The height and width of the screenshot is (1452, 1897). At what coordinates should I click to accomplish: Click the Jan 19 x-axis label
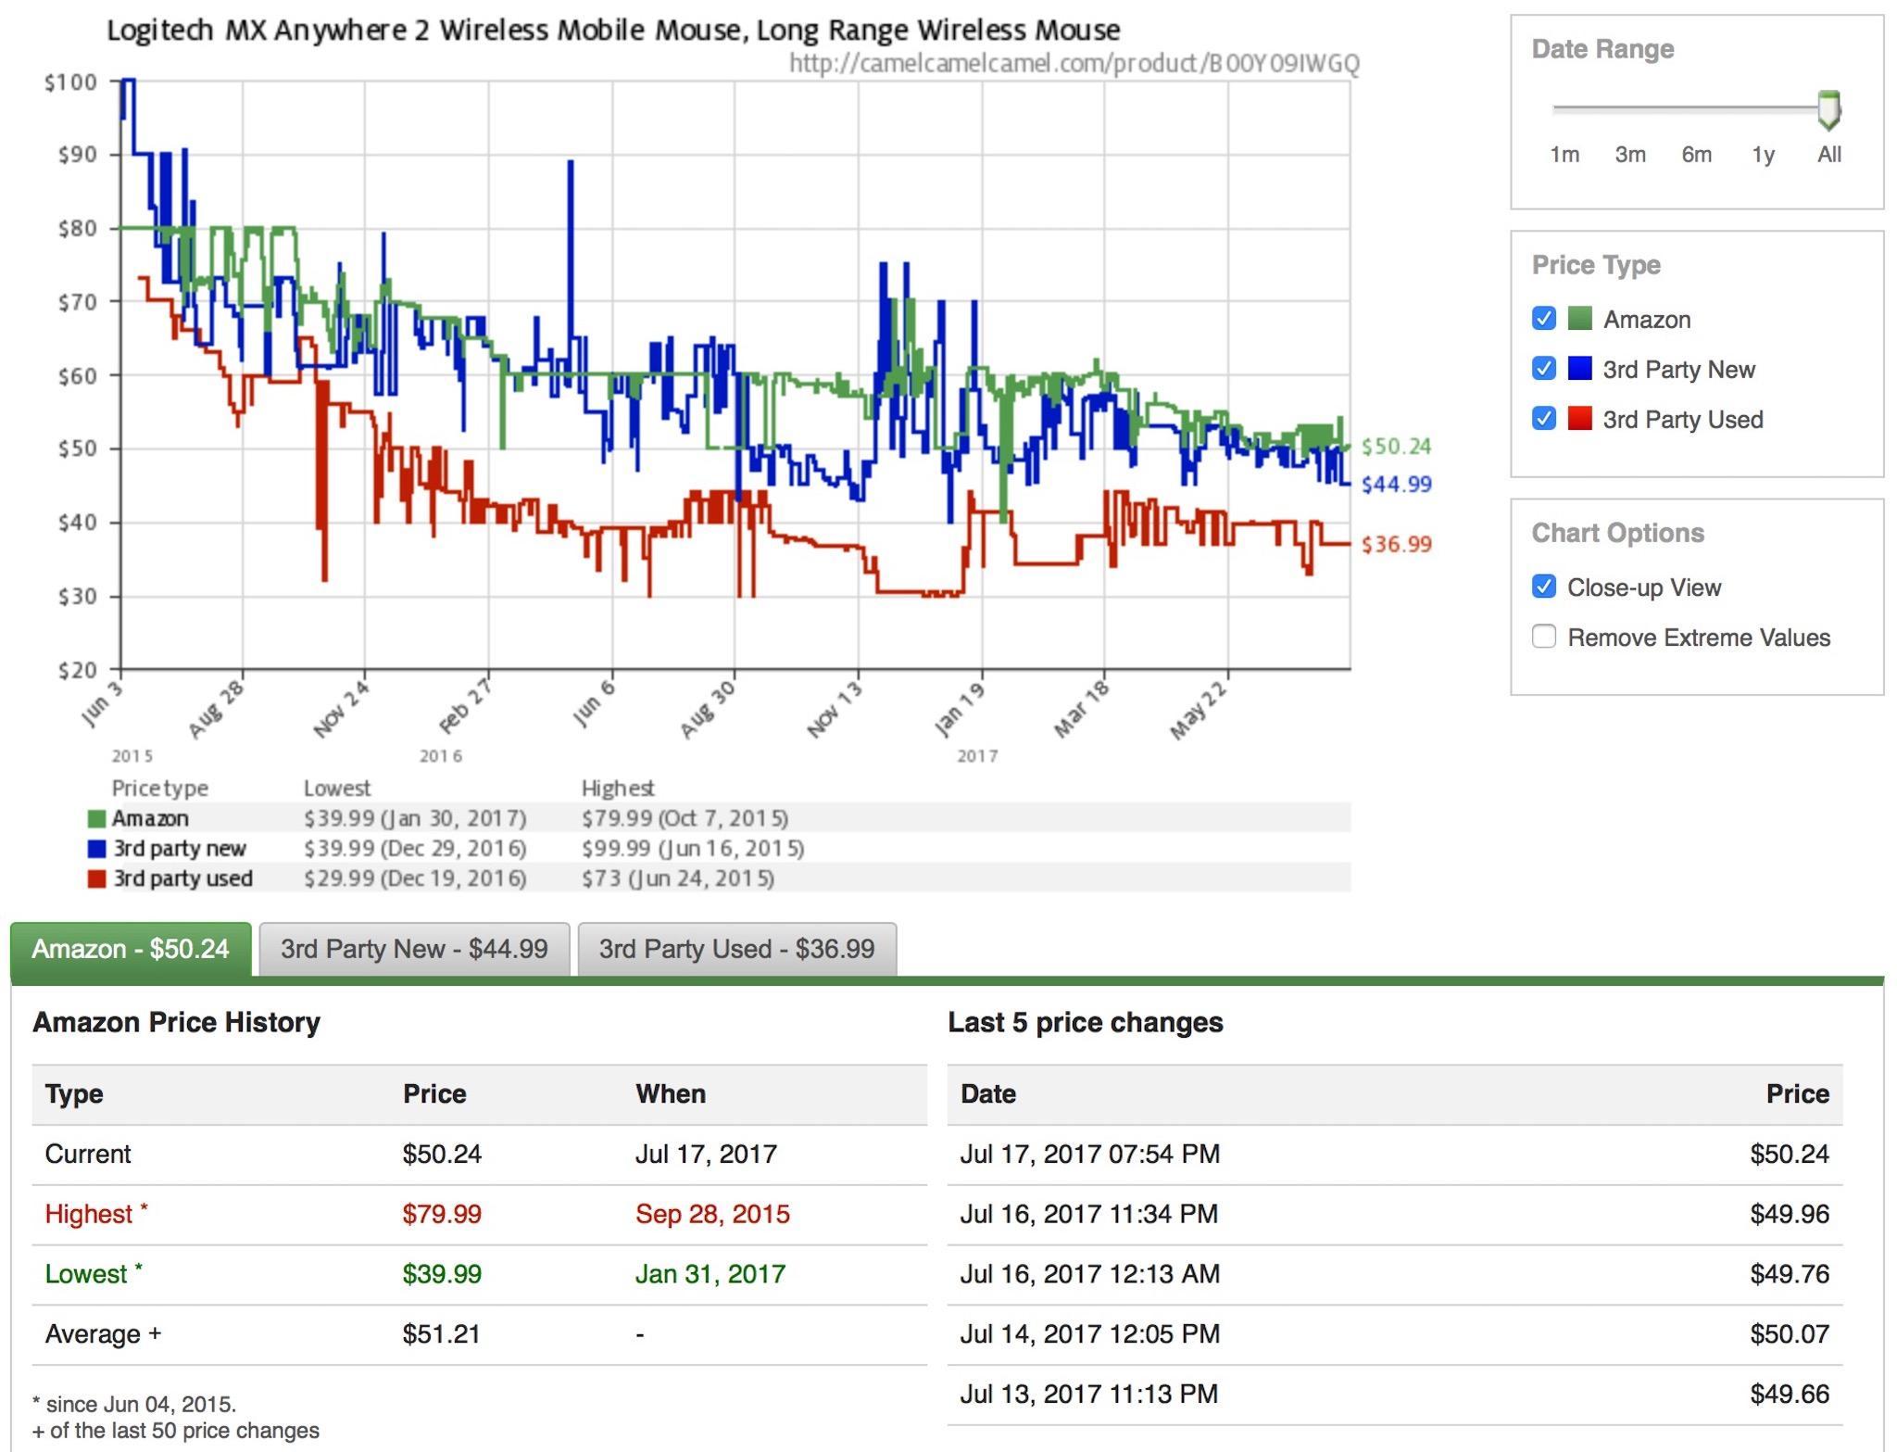[x=961, y=708]
